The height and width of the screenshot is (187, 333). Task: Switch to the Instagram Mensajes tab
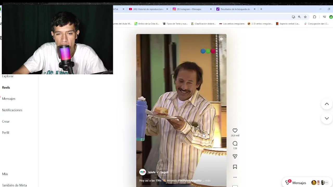pos(189,9)
